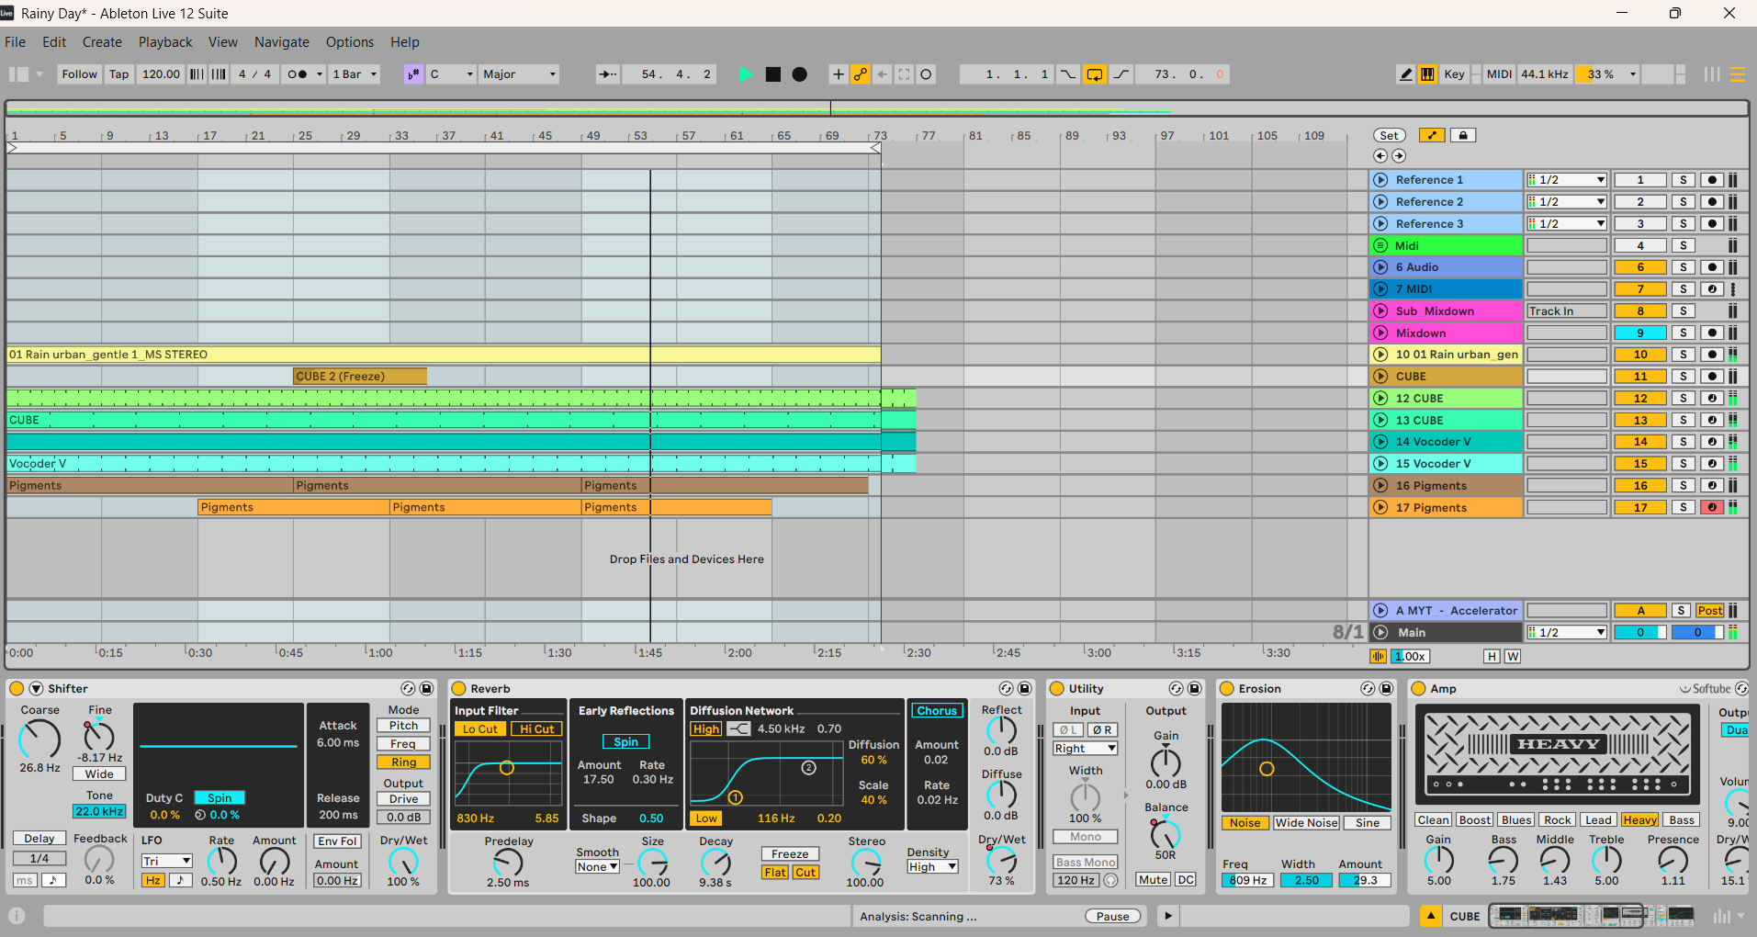Adjust the Main track volume slider

point(1640,632)
